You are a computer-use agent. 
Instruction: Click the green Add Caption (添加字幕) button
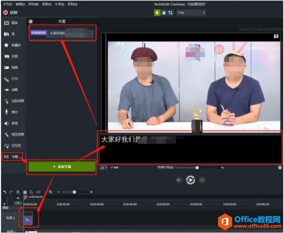click(62, 167)
